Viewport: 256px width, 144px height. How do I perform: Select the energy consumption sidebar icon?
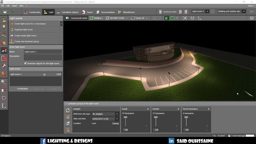[4, 74]
